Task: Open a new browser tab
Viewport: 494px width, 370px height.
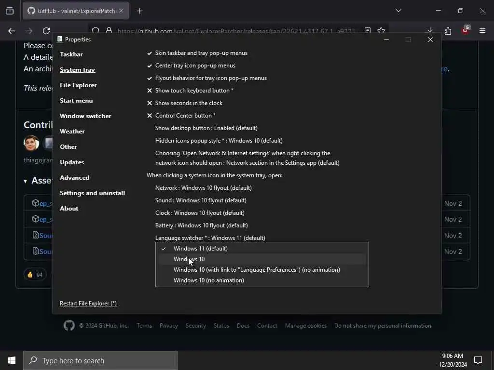Action: [139, 11]
